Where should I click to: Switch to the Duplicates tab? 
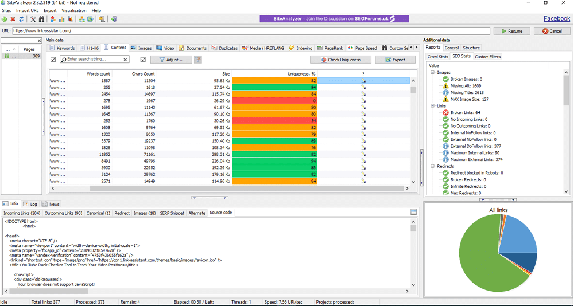[x=224, y=48]
